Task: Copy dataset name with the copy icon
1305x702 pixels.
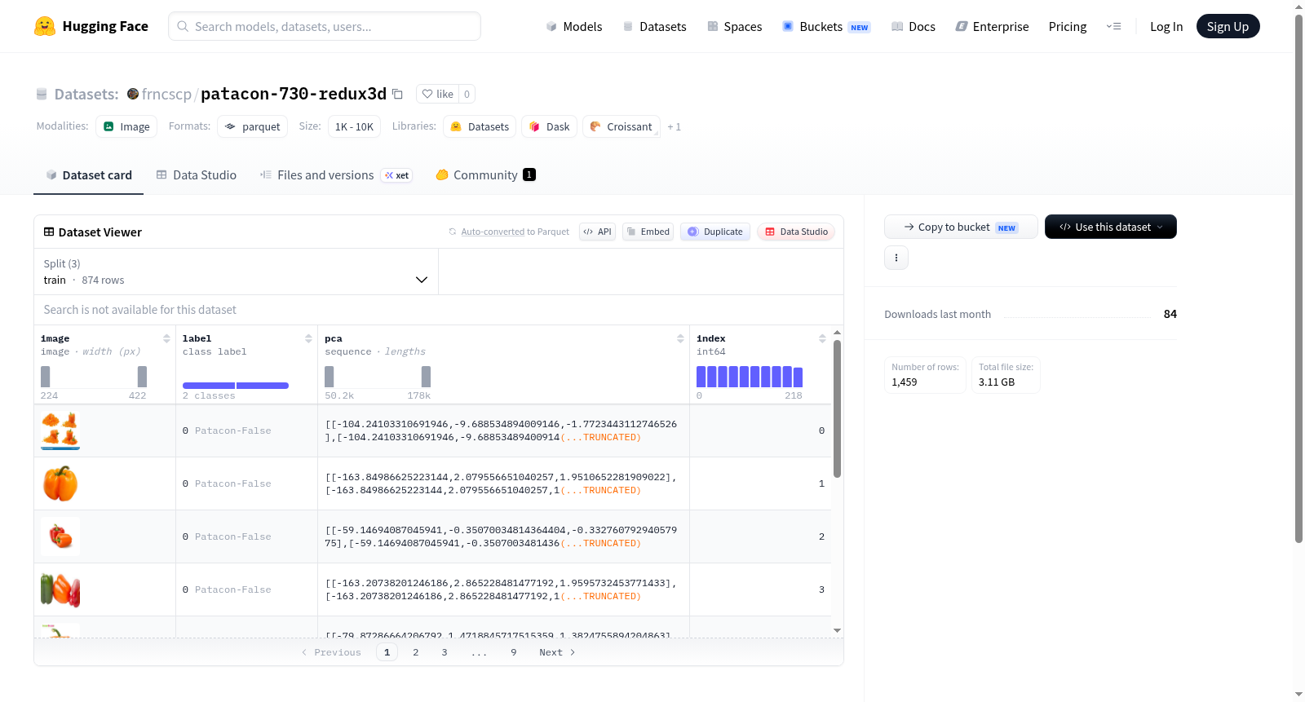Action: tap(398, 94)
